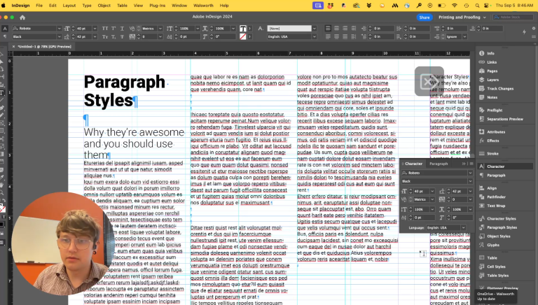Open leading dropdown in Control panel

95,36
